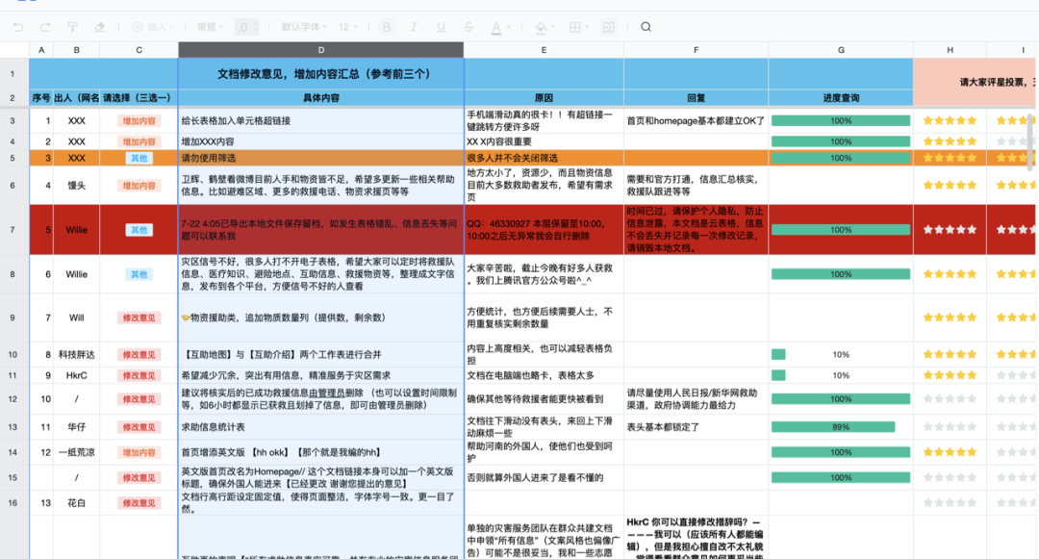Expand the font color options arrow
Viewport: 1039px width, 559px height.
pos(508,28)
